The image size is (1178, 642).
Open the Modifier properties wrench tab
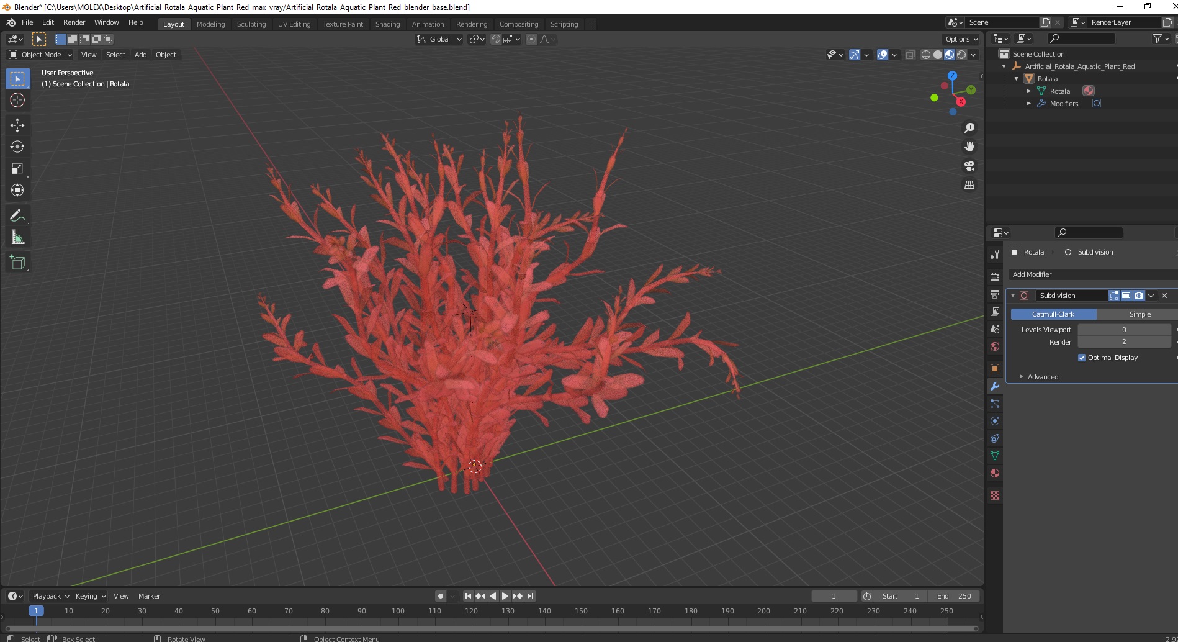coord(995,386)
